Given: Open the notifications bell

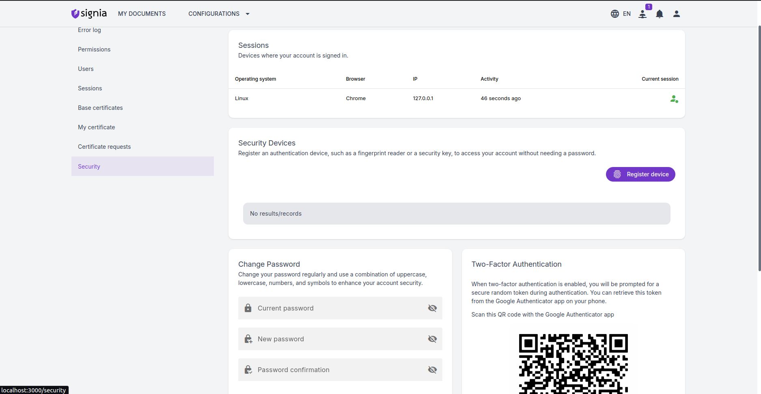Looking at the screenshot, I should click(x=660, y=14).
